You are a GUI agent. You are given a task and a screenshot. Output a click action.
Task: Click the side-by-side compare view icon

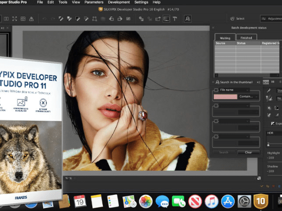pyautogui.click(x=6, y=19)
